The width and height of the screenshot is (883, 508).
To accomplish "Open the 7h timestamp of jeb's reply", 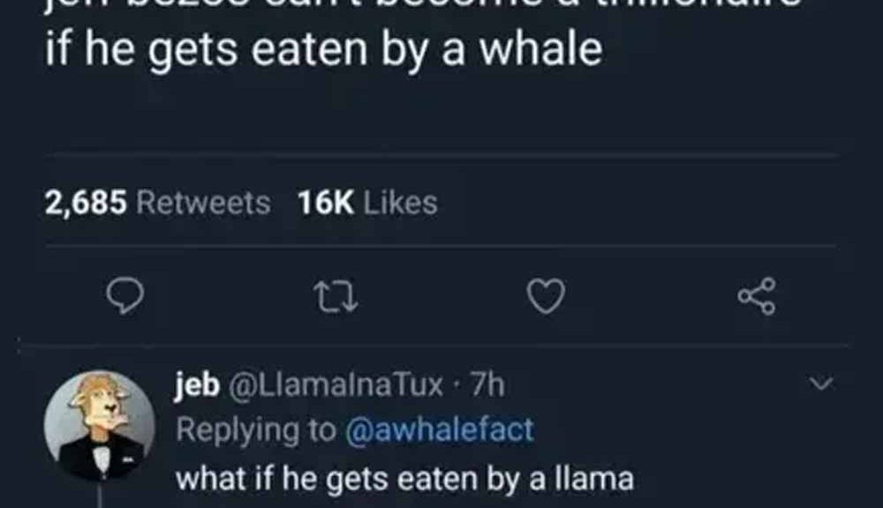I will tap(488, 385).
